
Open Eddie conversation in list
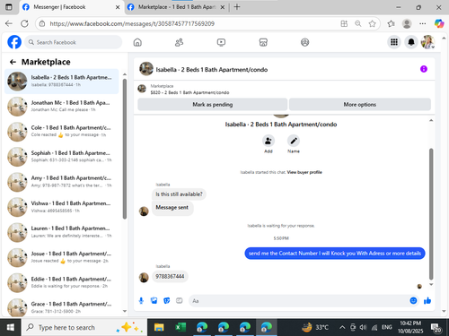point(62,282)
